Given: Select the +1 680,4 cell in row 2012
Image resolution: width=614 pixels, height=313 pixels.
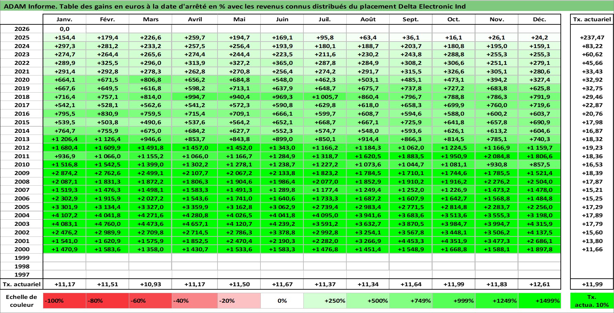Looking at the screenshot, I should click(65, 148).
